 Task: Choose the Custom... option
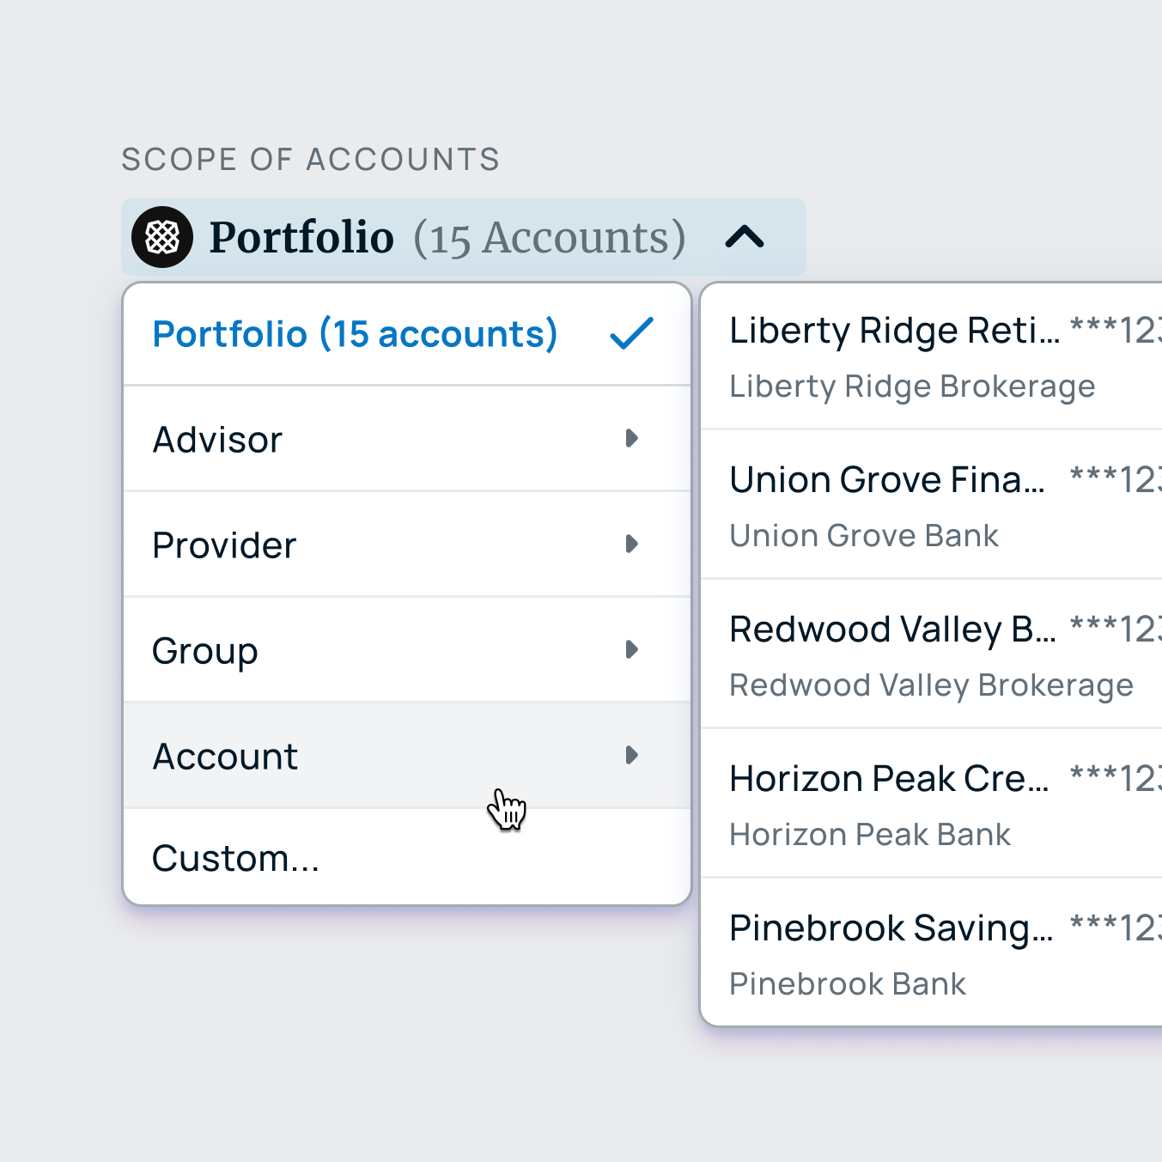point(235,858)
